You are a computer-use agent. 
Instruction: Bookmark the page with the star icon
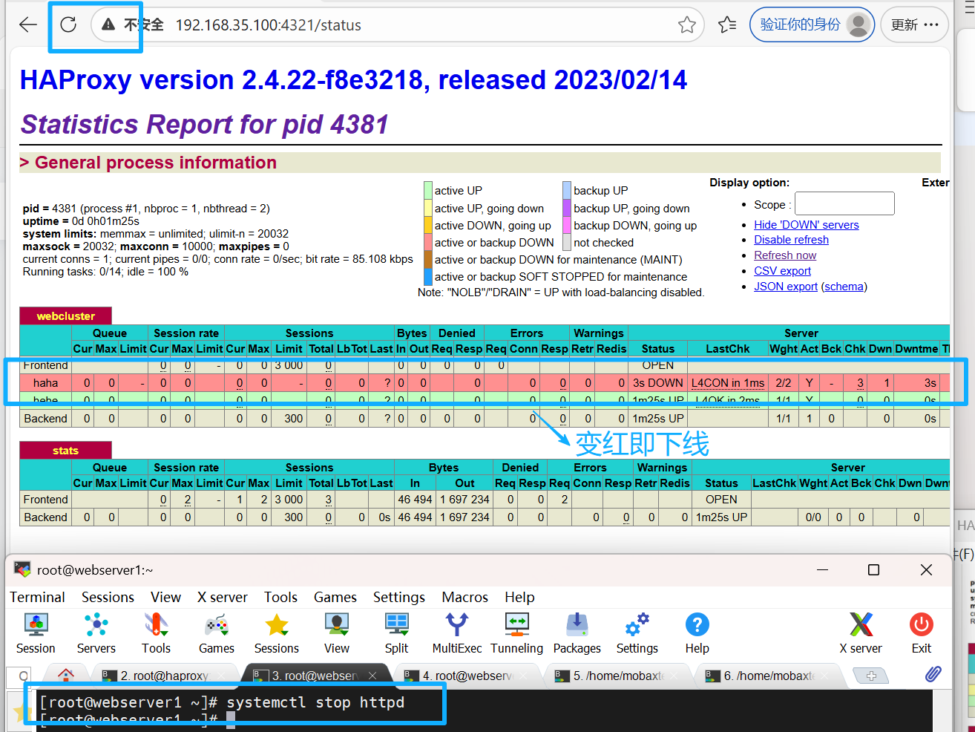coord(687,24)
